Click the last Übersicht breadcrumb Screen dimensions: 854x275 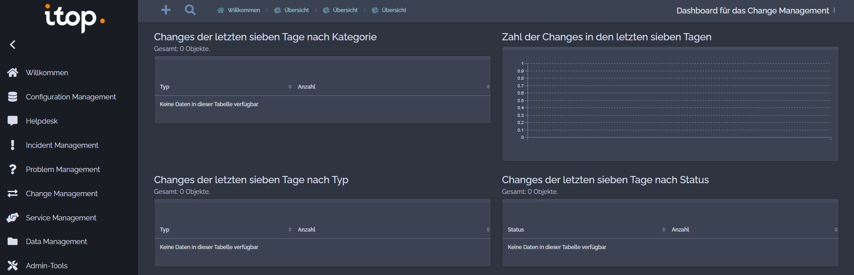point(394,10)
